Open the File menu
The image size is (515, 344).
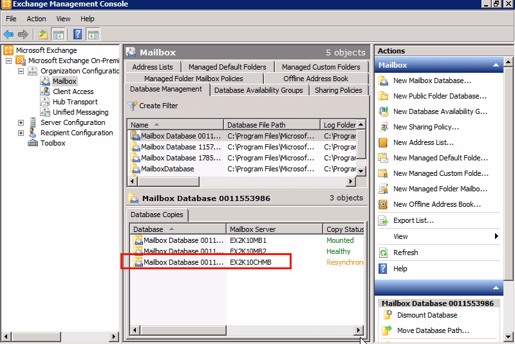pos(11,19)
